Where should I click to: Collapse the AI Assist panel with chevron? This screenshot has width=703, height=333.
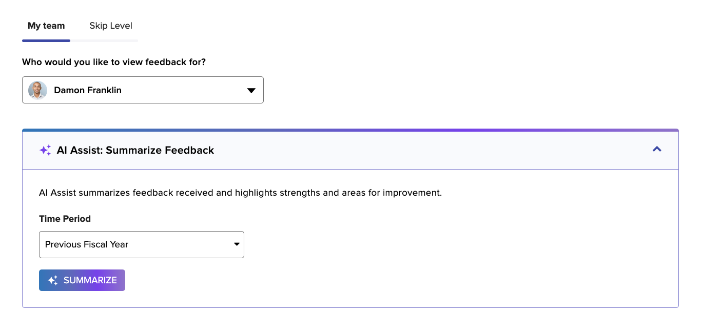[x=657, y=149]
